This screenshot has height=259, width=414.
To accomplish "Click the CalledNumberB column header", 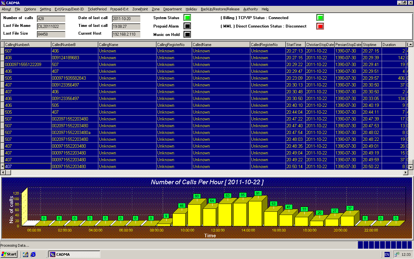I will pos(74,45).
